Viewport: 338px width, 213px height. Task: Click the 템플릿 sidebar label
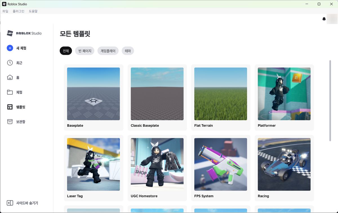[21, 107]
